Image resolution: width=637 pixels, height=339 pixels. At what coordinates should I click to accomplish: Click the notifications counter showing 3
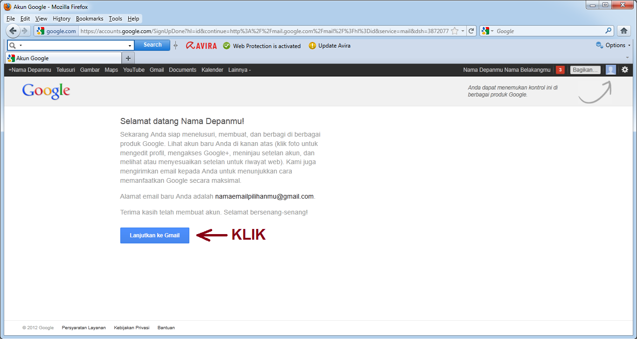[560, 69]
